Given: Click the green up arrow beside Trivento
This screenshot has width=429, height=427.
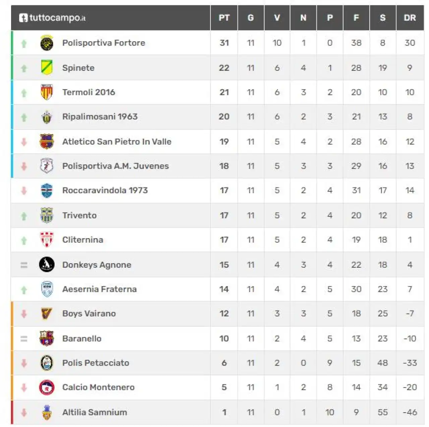Looking at the screenshot, I should click(24, 216).
